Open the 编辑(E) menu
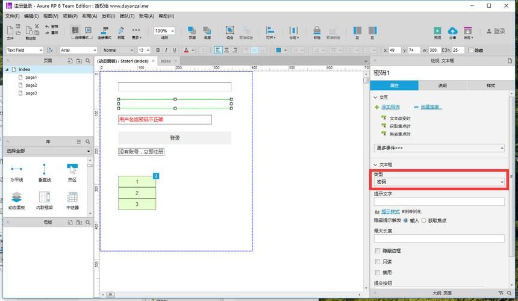Screen dimensions: 518x301 pyautogui.click(x=31, y=16)
